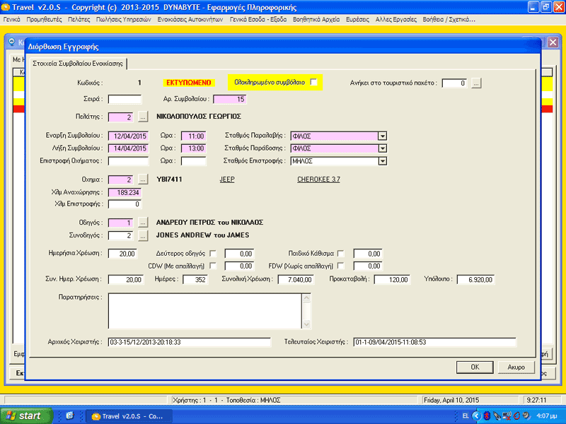Expand Σταθμός Παραλαβής dropdown
Image resolution: width=566 pixels, height=424 pixels.
click(x=382, y=136)
